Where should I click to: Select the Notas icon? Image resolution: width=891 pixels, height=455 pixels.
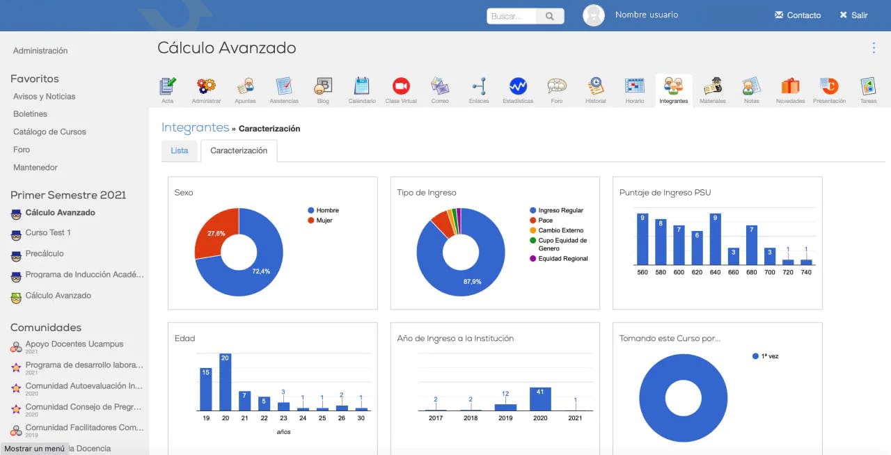[751, 89]
